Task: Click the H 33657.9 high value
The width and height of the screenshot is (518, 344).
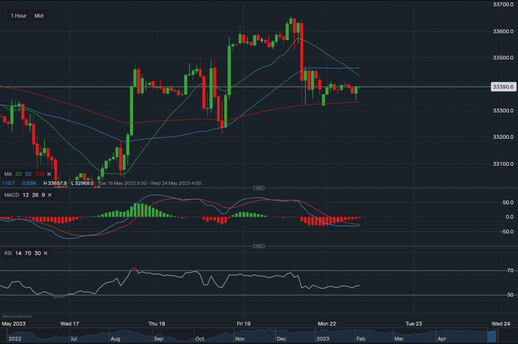Action: click(54, 183)
